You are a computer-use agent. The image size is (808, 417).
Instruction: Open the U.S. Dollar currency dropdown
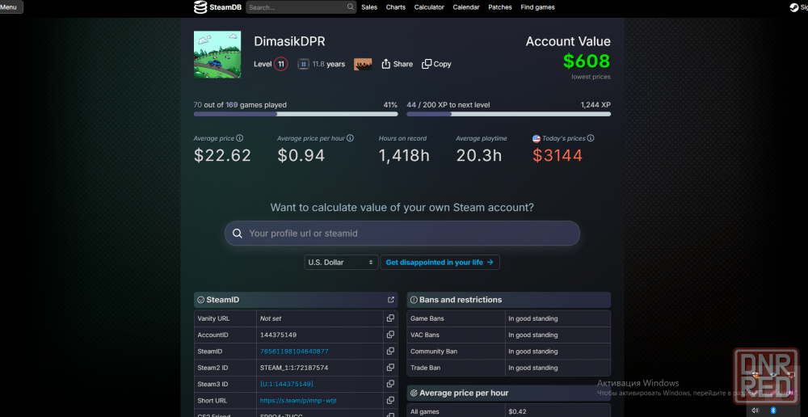coord(341,263)
